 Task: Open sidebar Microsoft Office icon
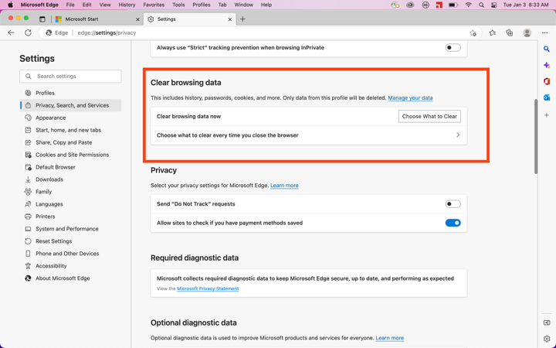coord(547,81)
